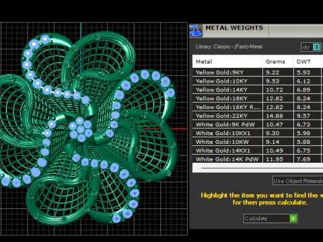Toggle the GV switch in the library bar
Image resolution: width=323 pixels, height=242 pixels.
tap(311, 47)
